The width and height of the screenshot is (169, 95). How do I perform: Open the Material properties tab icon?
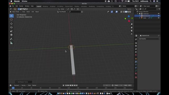pyautogui.click(x=136, y=74)
